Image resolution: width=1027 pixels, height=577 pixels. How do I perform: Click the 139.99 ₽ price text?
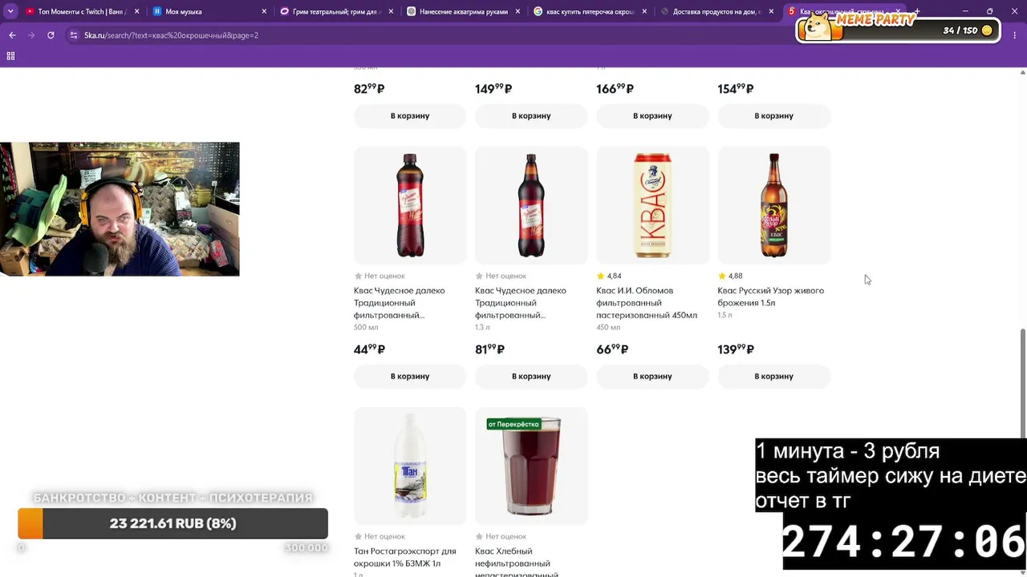click(736, 349)
